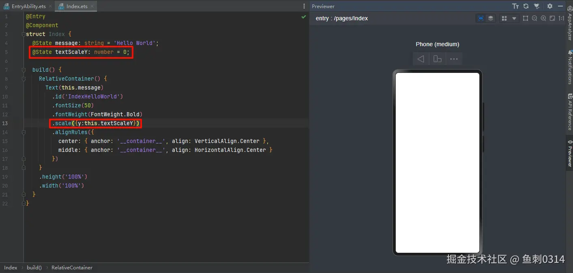Close the Index.ets tab

pyautogui.click(x=92, y=6)
